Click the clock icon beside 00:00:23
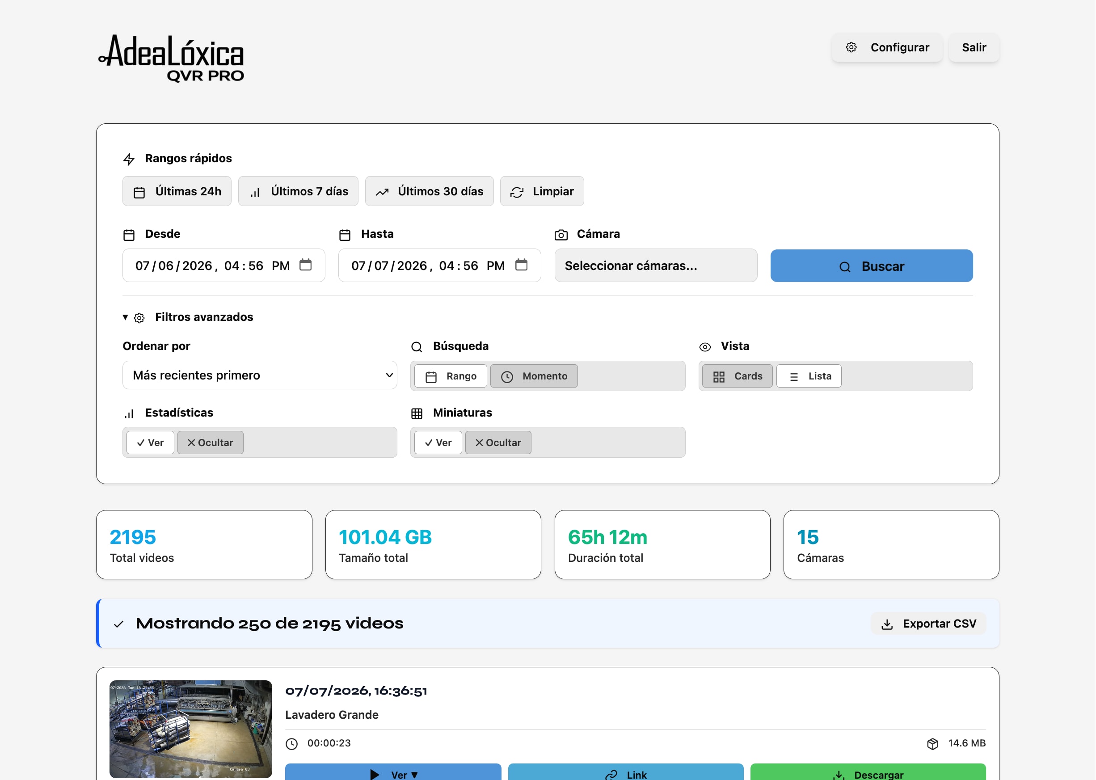 tap(291, 744)
